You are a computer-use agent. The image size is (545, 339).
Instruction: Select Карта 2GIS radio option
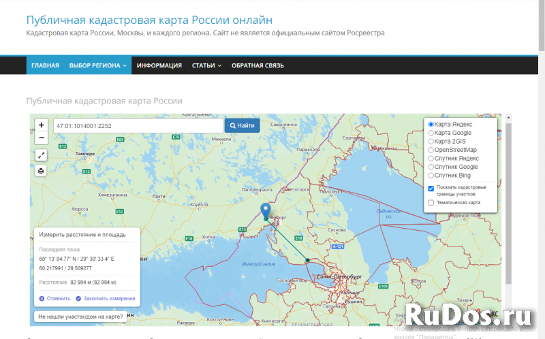coord(431,142)
